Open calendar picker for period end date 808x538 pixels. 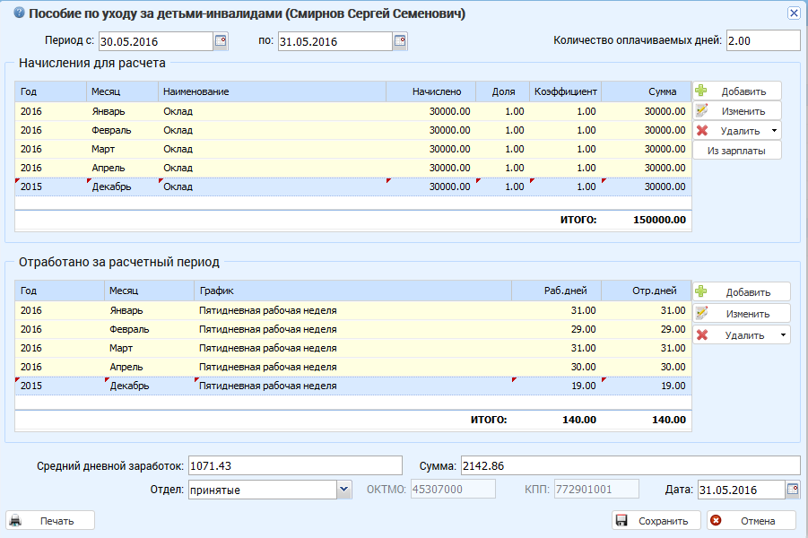pyautogui.click(x=400, y=40)
